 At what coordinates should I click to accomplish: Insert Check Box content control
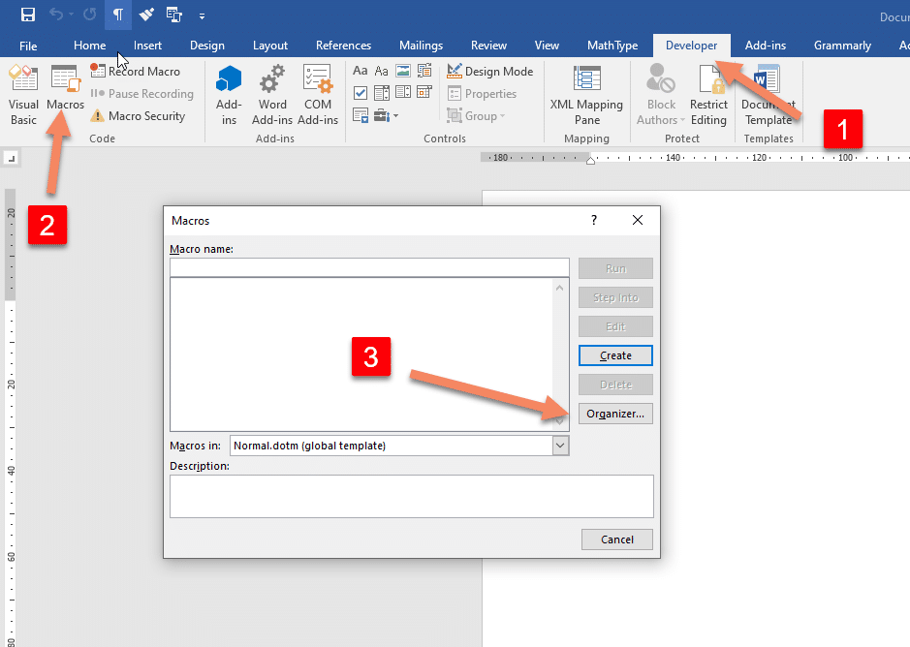pos(361,94)
